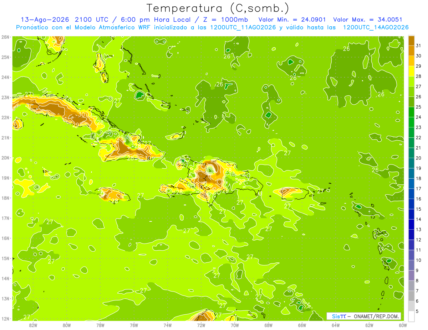Click the "14N" latitude axis label
428x330 pixels.
tap(5, 278)
